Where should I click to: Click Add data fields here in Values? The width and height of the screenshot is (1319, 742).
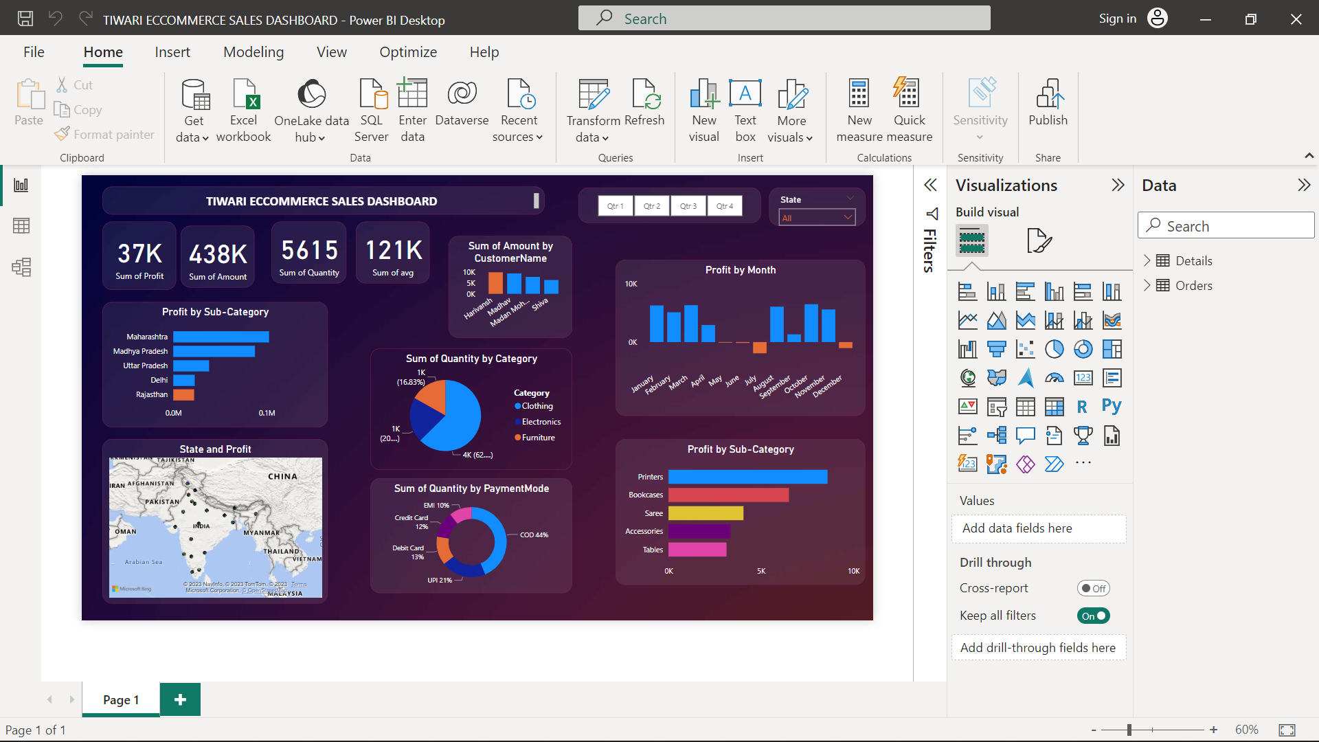point(1038,528)
